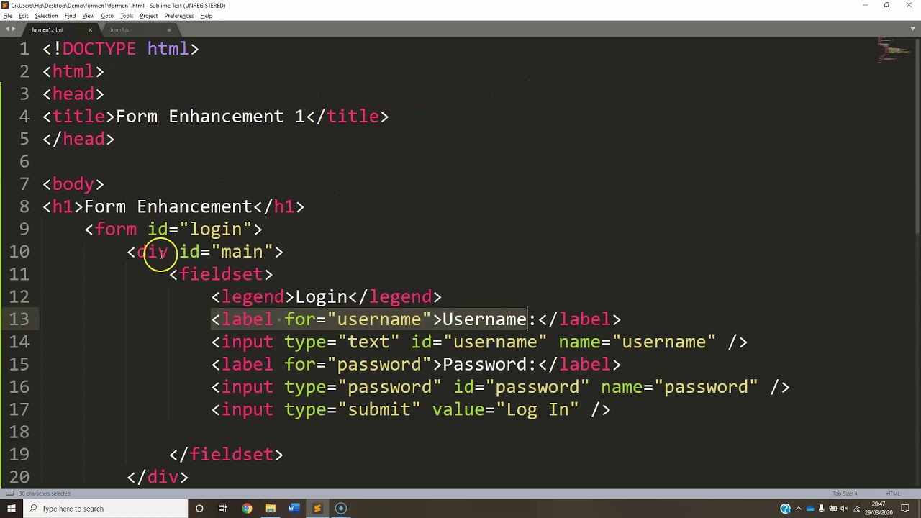This screenshot has width=921, height=518.
Task: Open the Help menu
Action: [207, 16]
